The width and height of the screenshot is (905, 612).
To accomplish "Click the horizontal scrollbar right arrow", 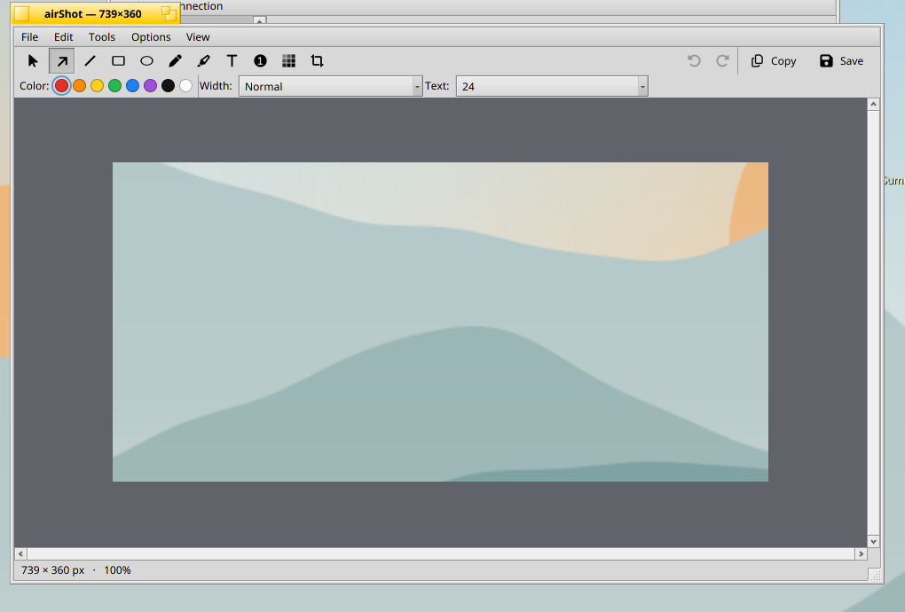I will [862, 553].
